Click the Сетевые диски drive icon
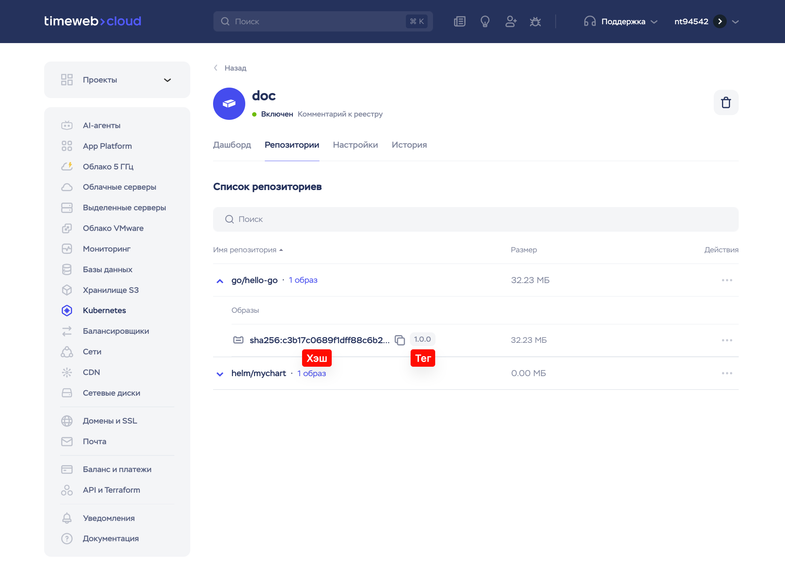This screenshot has width=785, height=585. (67, 393)
